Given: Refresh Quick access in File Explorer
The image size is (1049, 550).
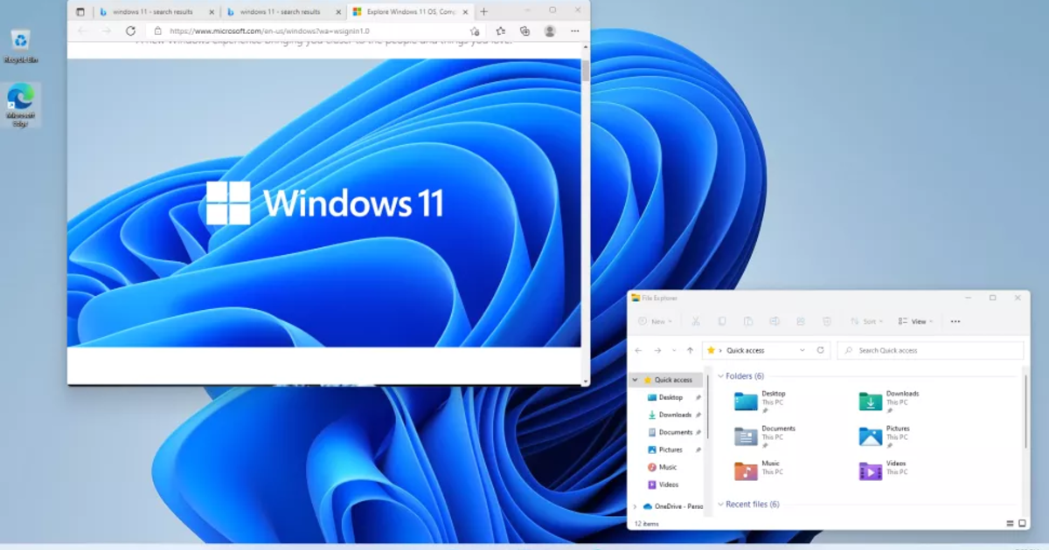Looking at the screenshot, I should (820, 350).
